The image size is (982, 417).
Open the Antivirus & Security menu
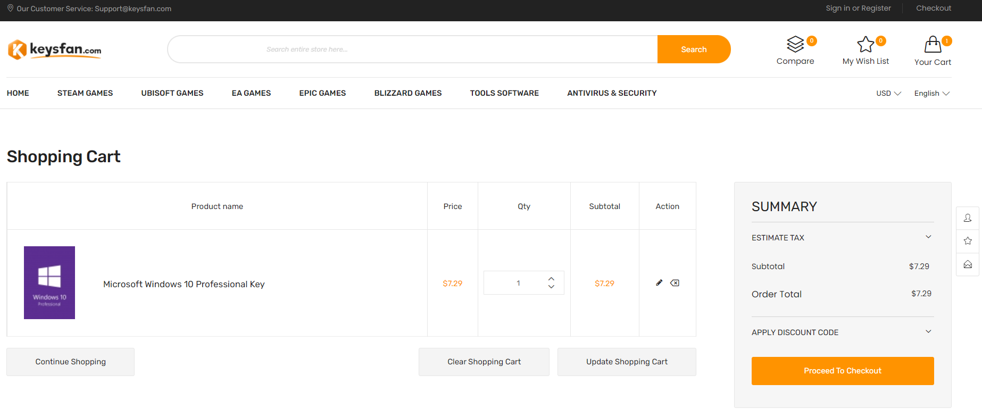click(612, 93)
